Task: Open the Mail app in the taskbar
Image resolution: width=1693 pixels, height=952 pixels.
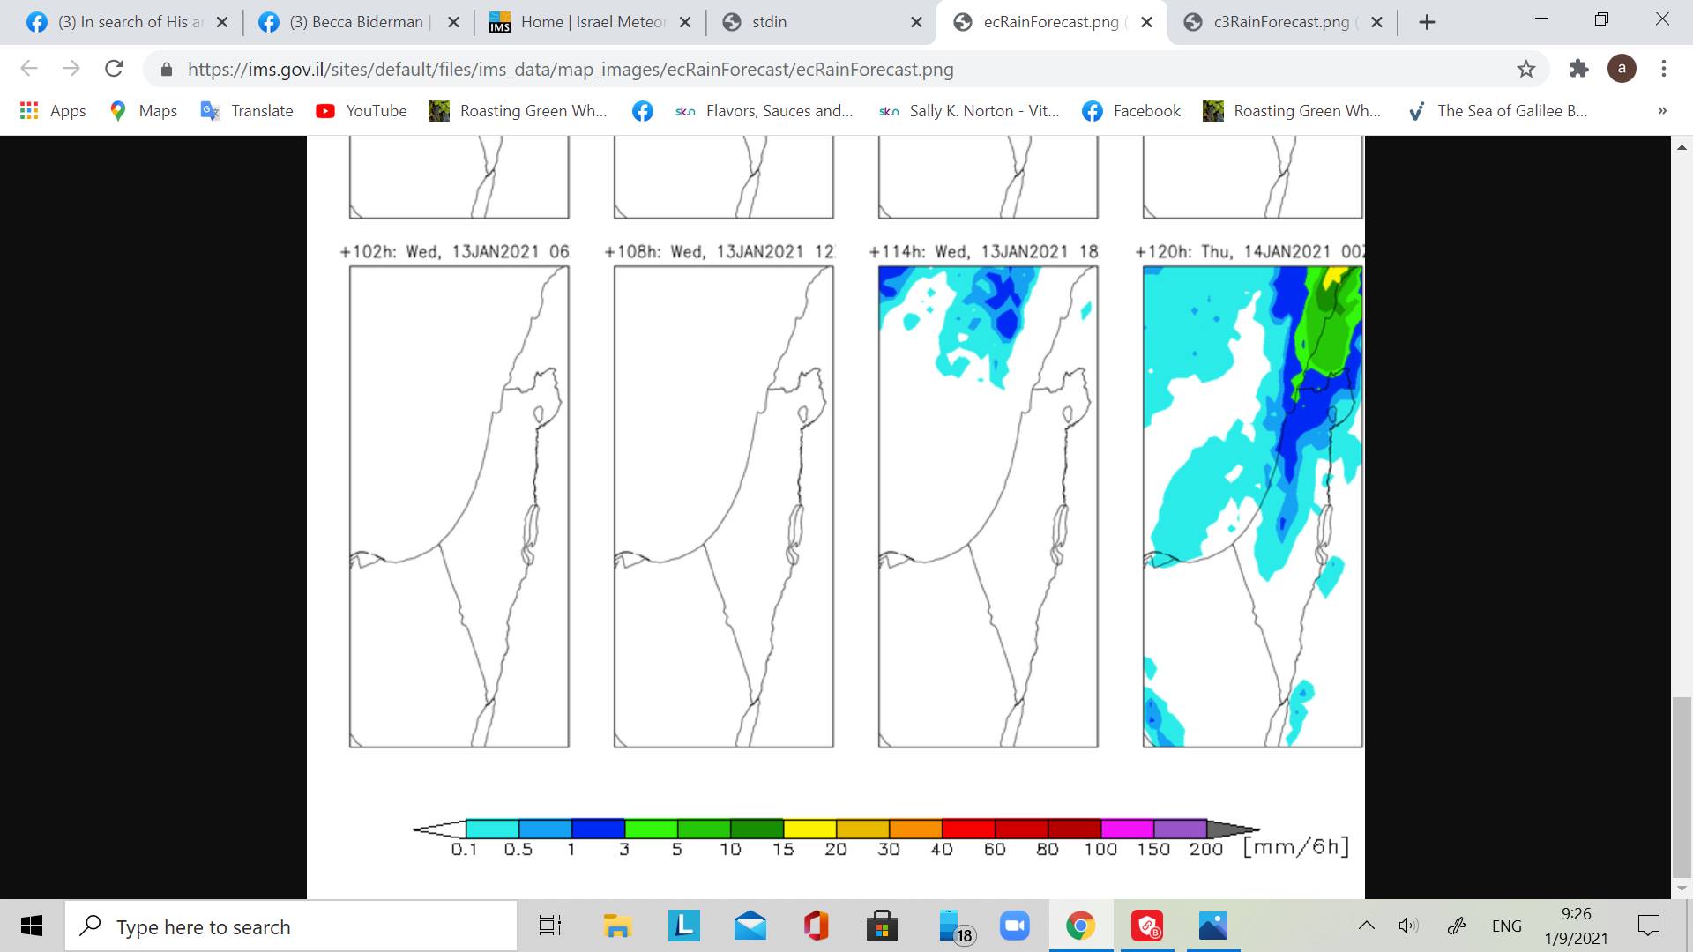Action: [x=750, y=926]
